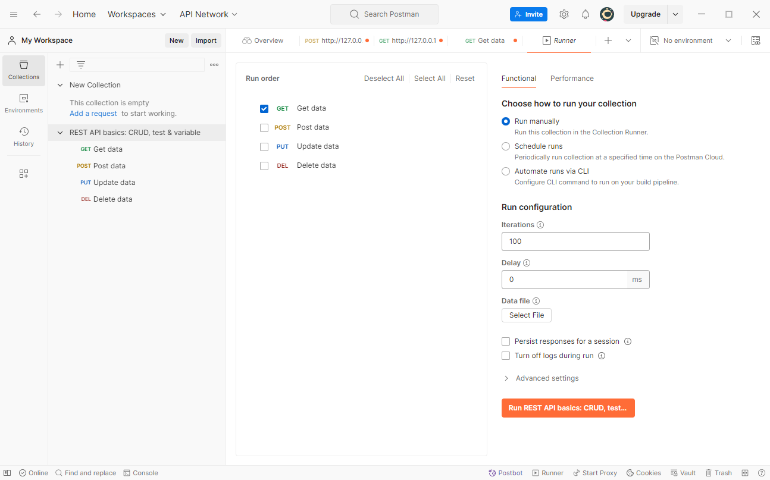Open the Upgrade dropdown arrow

coord(675,14)
